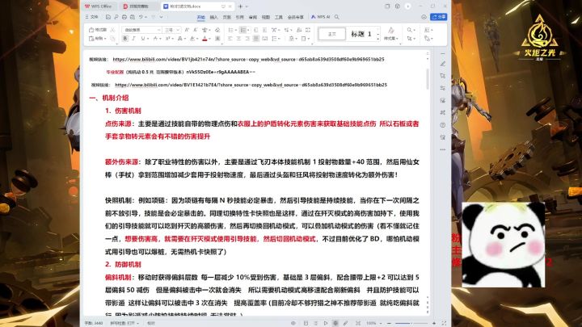Open the 视图 ribbon tab

266,17
